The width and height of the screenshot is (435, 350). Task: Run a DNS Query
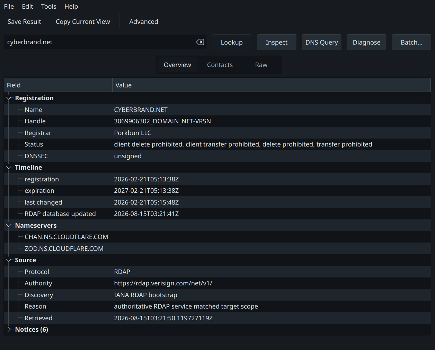coord(322,42)
